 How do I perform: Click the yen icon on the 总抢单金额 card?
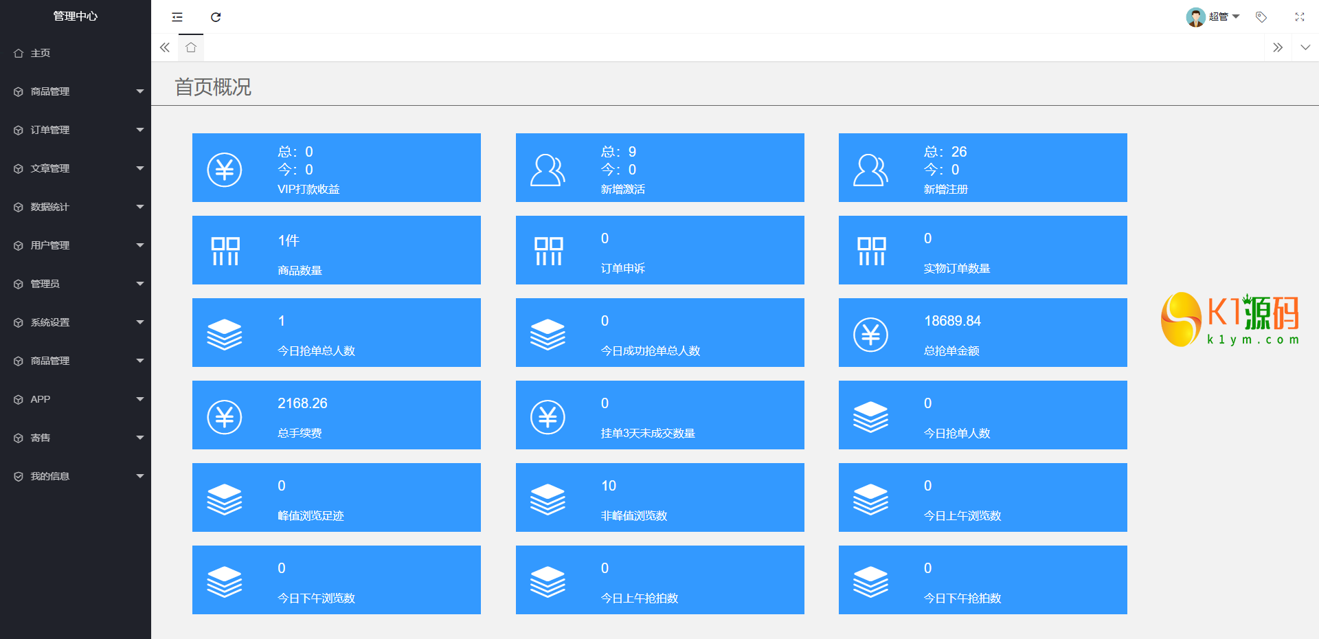pos(870,335)
